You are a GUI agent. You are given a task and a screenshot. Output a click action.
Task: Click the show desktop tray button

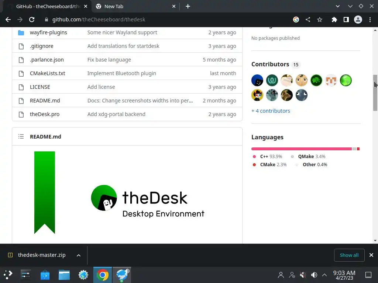[x=368, y=275]
